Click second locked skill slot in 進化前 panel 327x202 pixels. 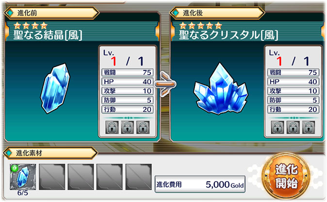point(128,127)
